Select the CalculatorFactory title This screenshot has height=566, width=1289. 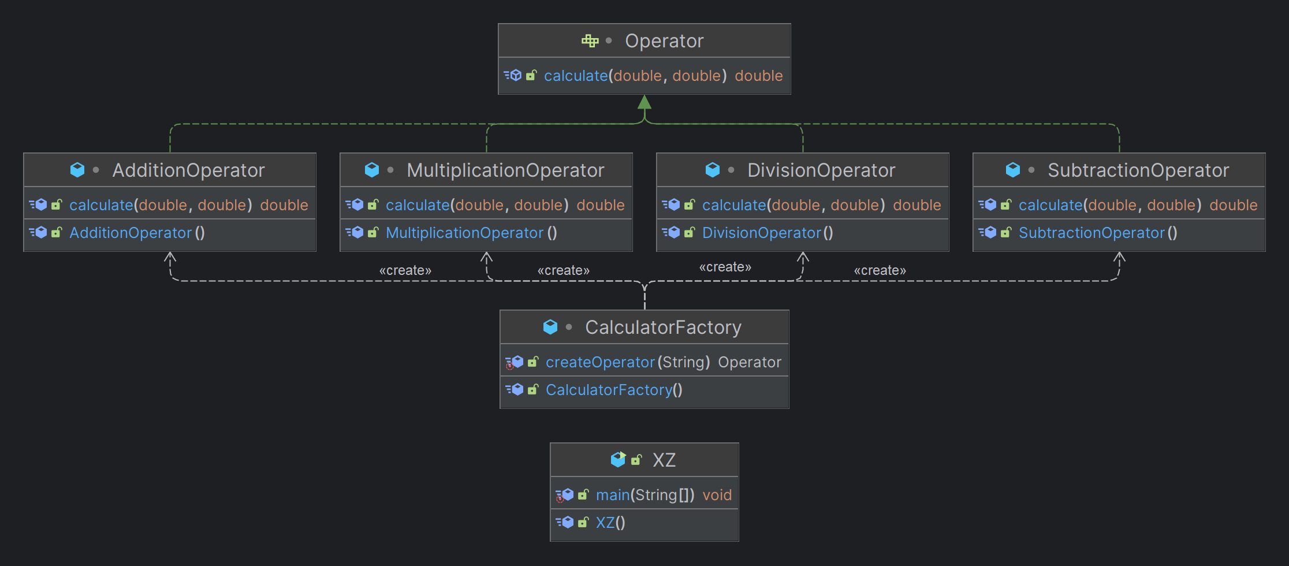tap(663, 327)
